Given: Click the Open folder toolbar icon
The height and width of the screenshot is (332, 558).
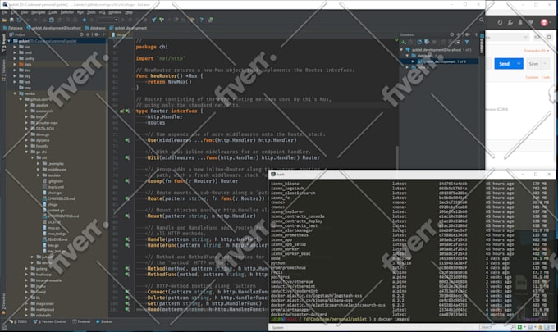Looking at the screenshot, I should coord(4,20).
